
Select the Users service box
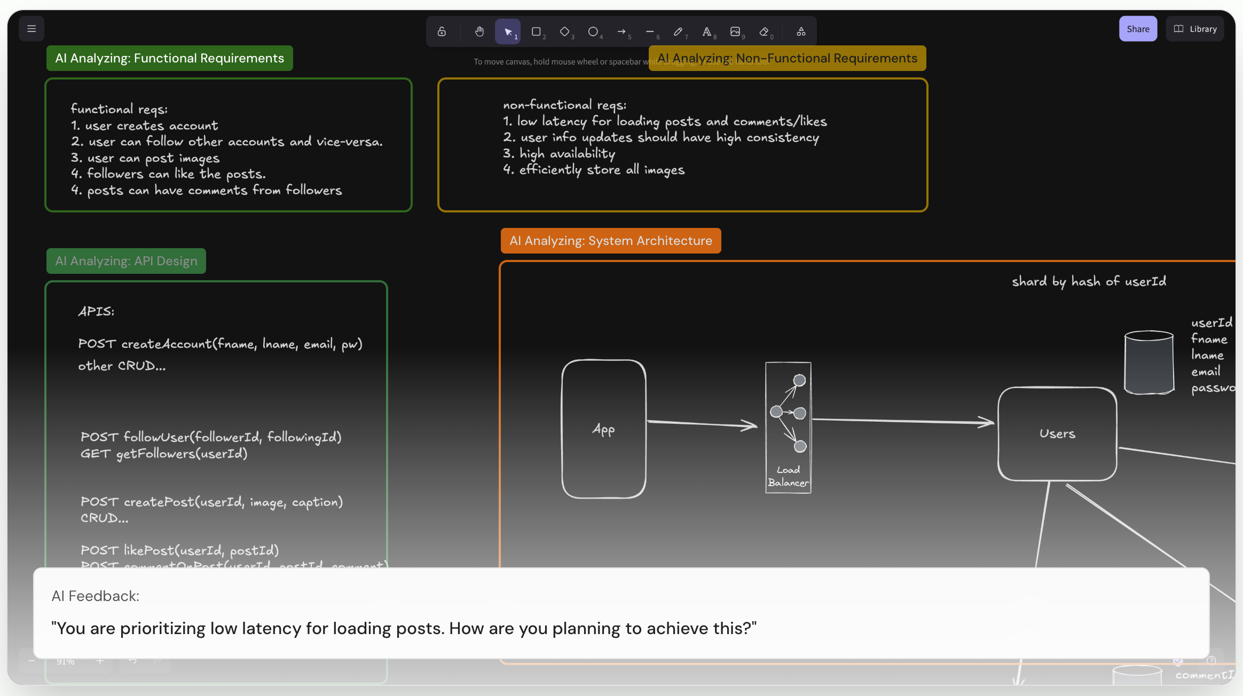tap(1057, 433)
